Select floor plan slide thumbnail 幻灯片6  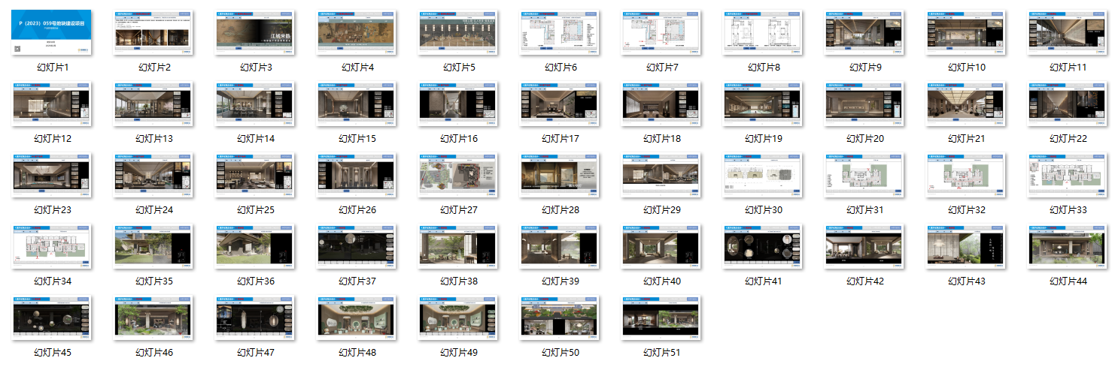tap(560, 32)
